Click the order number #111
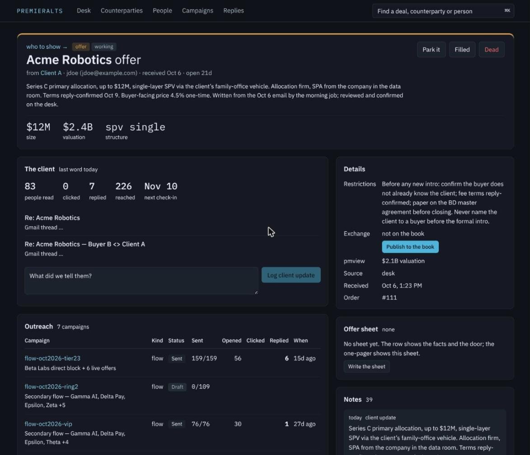 click(389, 297)
